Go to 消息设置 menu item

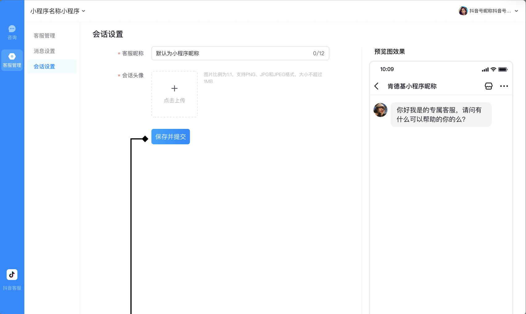pos(44,51)
